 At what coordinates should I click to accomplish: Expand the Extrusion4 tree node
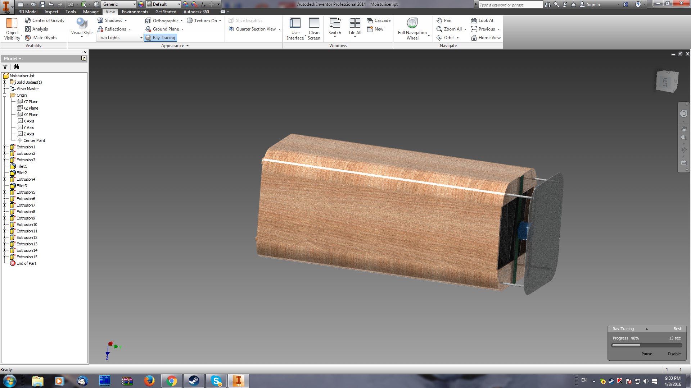[x=5, y=179]
